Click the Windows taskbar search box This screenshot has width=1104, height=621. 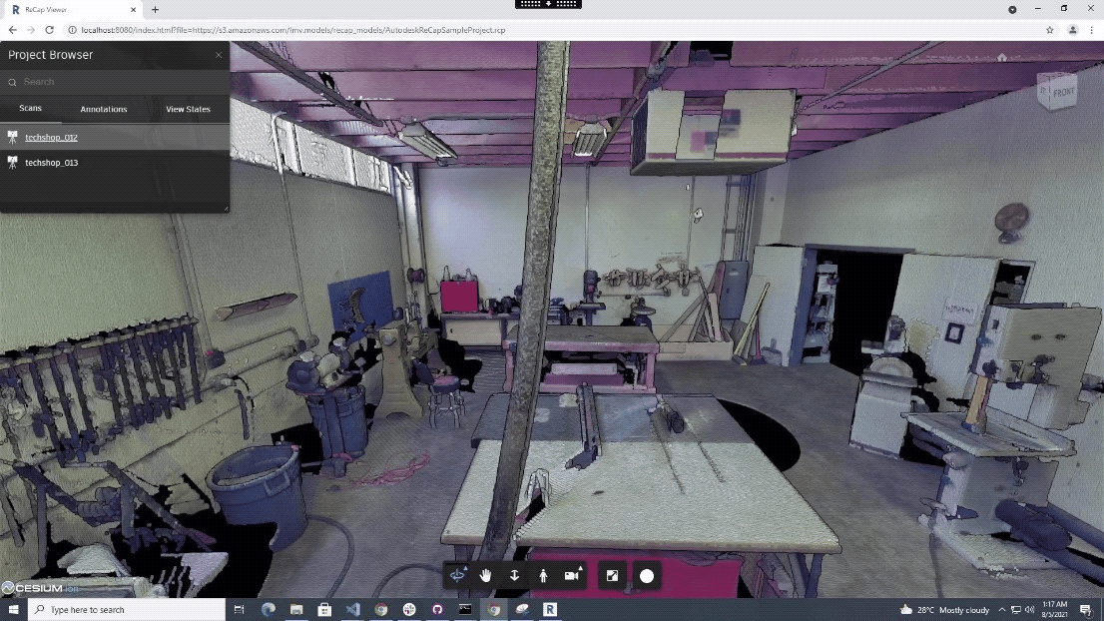[125, 609]
